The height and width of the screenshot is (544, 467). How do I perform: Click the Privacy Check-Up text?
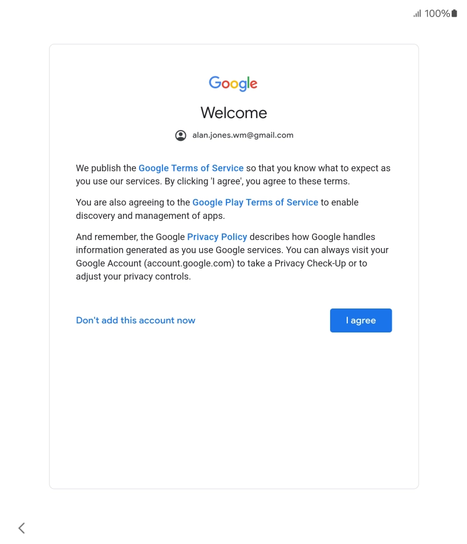(x=310, y=263)
